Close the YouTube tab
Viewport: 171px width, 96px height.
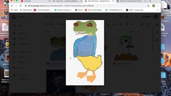click(x=49, y=1)
